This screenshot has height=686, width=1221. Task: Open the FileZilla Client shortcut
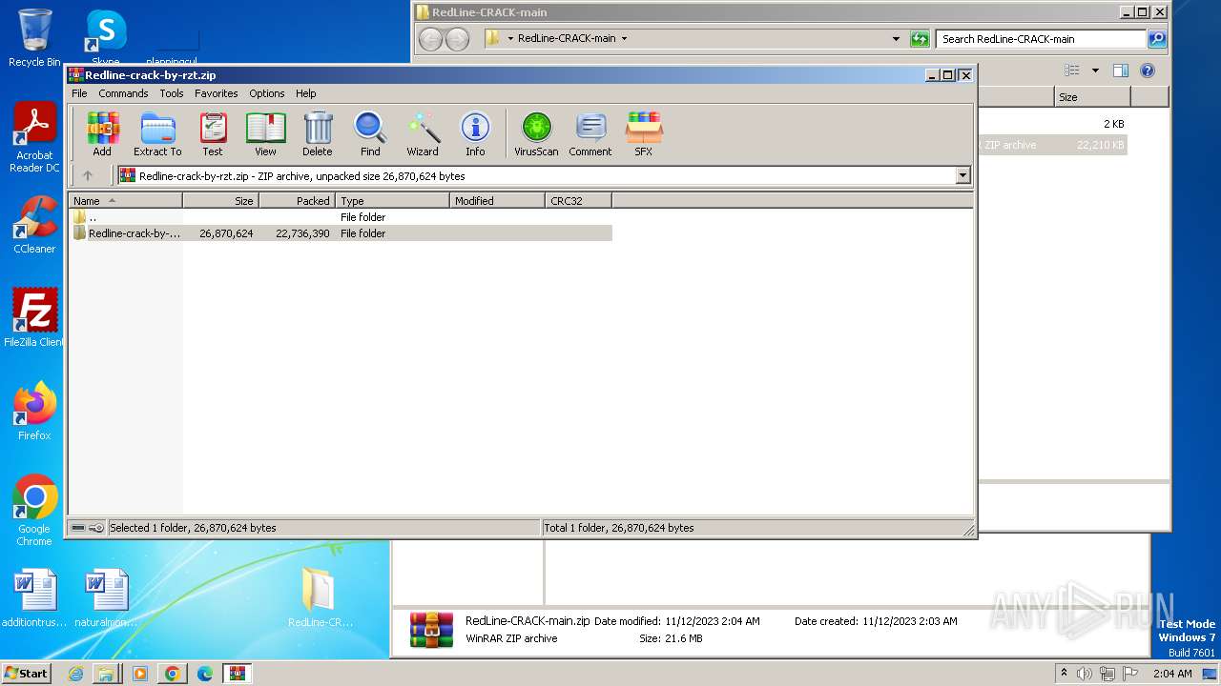coord(34,317)
